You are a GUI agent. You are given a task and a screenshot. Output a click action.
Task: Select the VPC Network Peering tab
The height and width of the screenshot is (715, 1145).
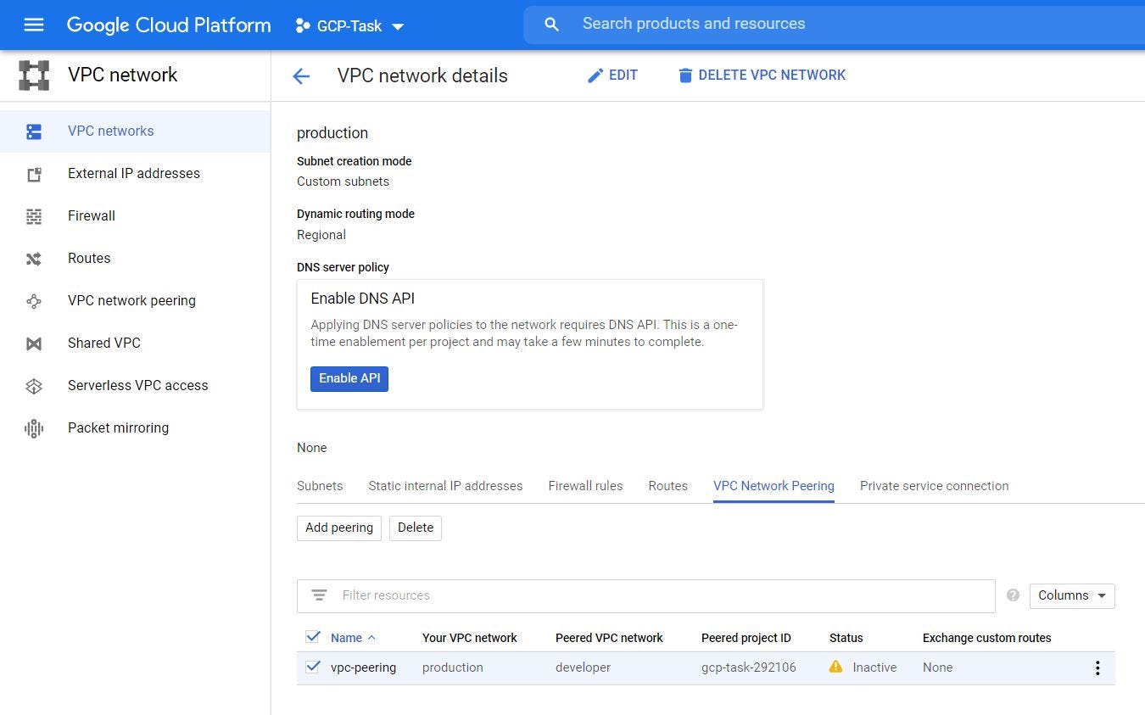click(x=774, y=486)
